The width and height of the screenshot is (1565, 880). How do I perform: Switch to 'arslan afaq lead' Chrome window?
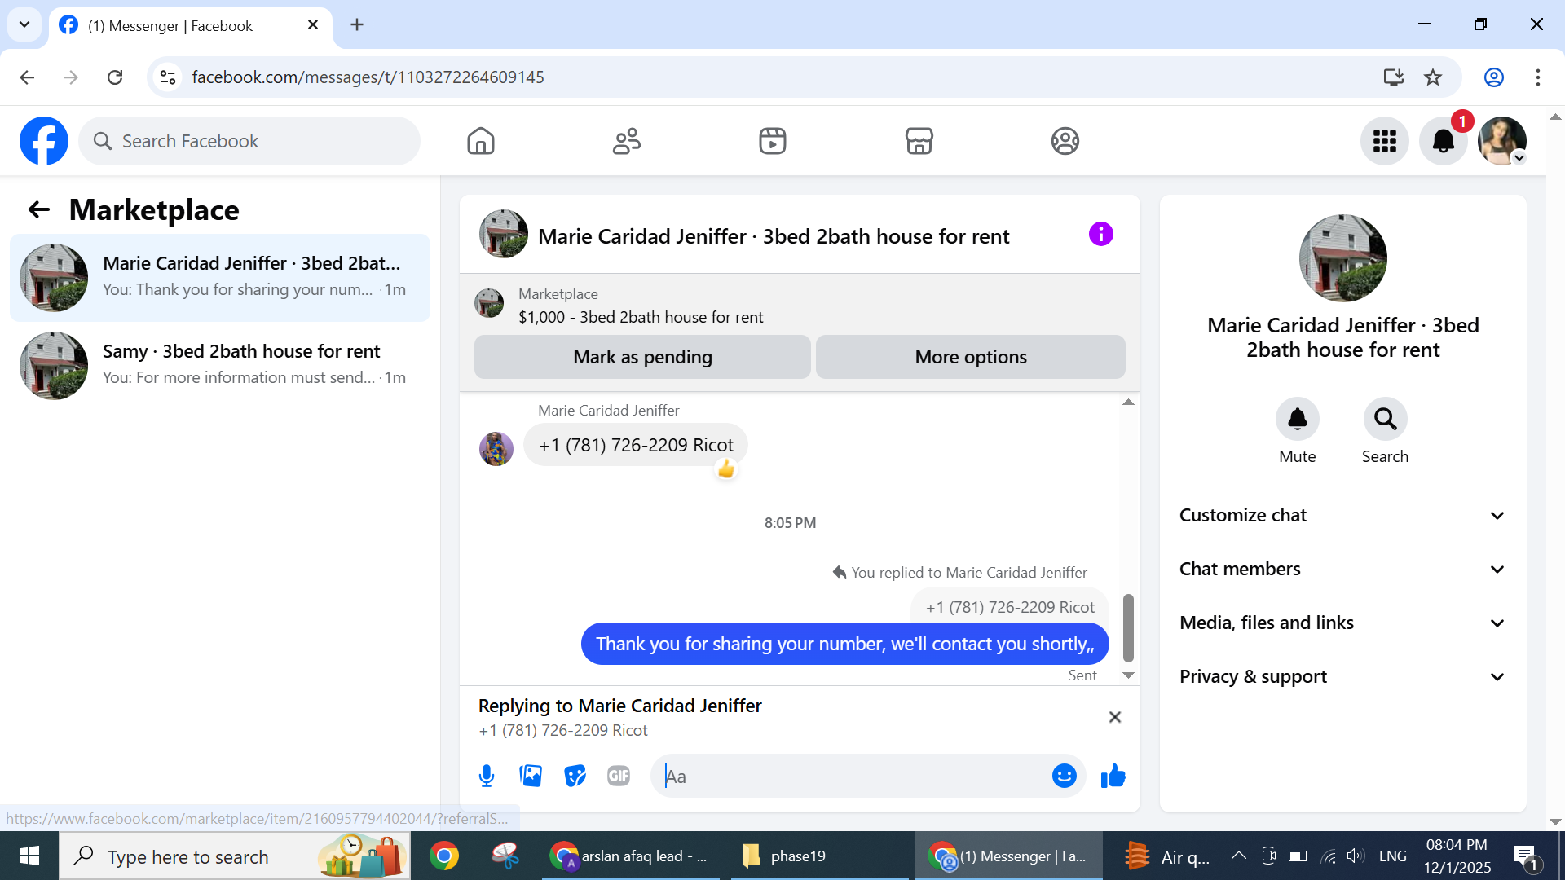[x=629, y=856]
